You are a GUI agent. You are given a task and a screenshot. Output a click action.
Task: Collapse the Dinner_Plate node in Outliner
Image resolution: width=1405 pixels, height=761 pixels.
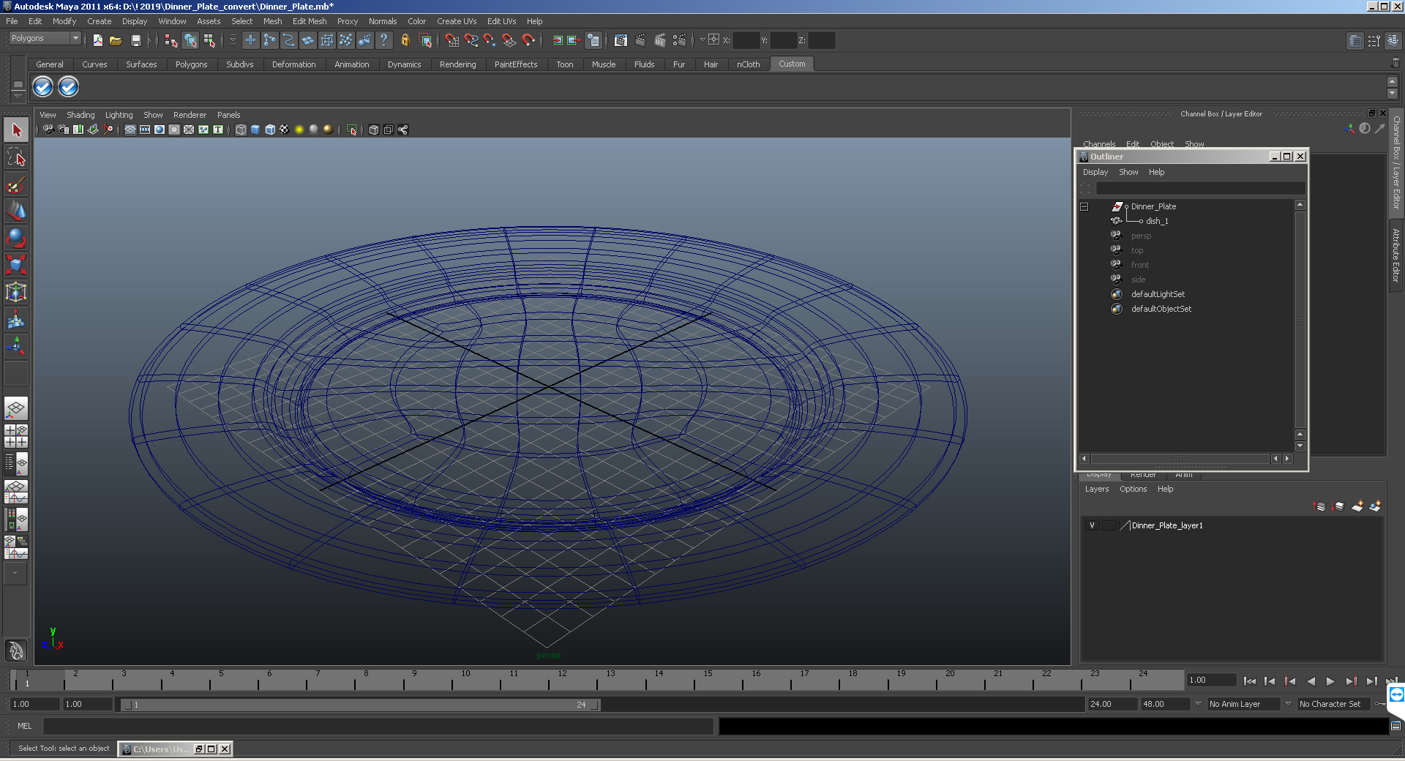tap(1084, 207)
